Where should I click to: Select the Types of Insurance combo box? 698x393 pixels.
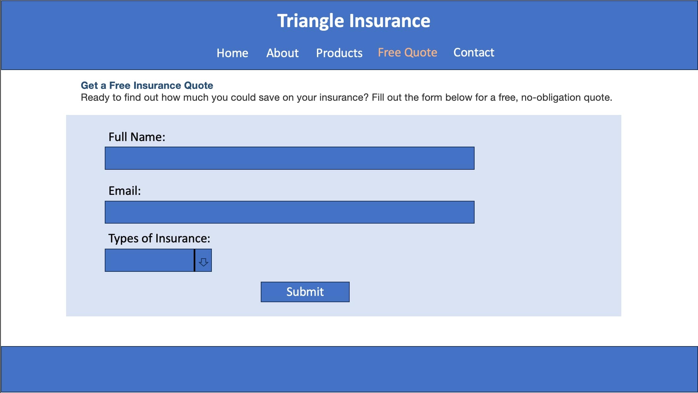[149, 261]
